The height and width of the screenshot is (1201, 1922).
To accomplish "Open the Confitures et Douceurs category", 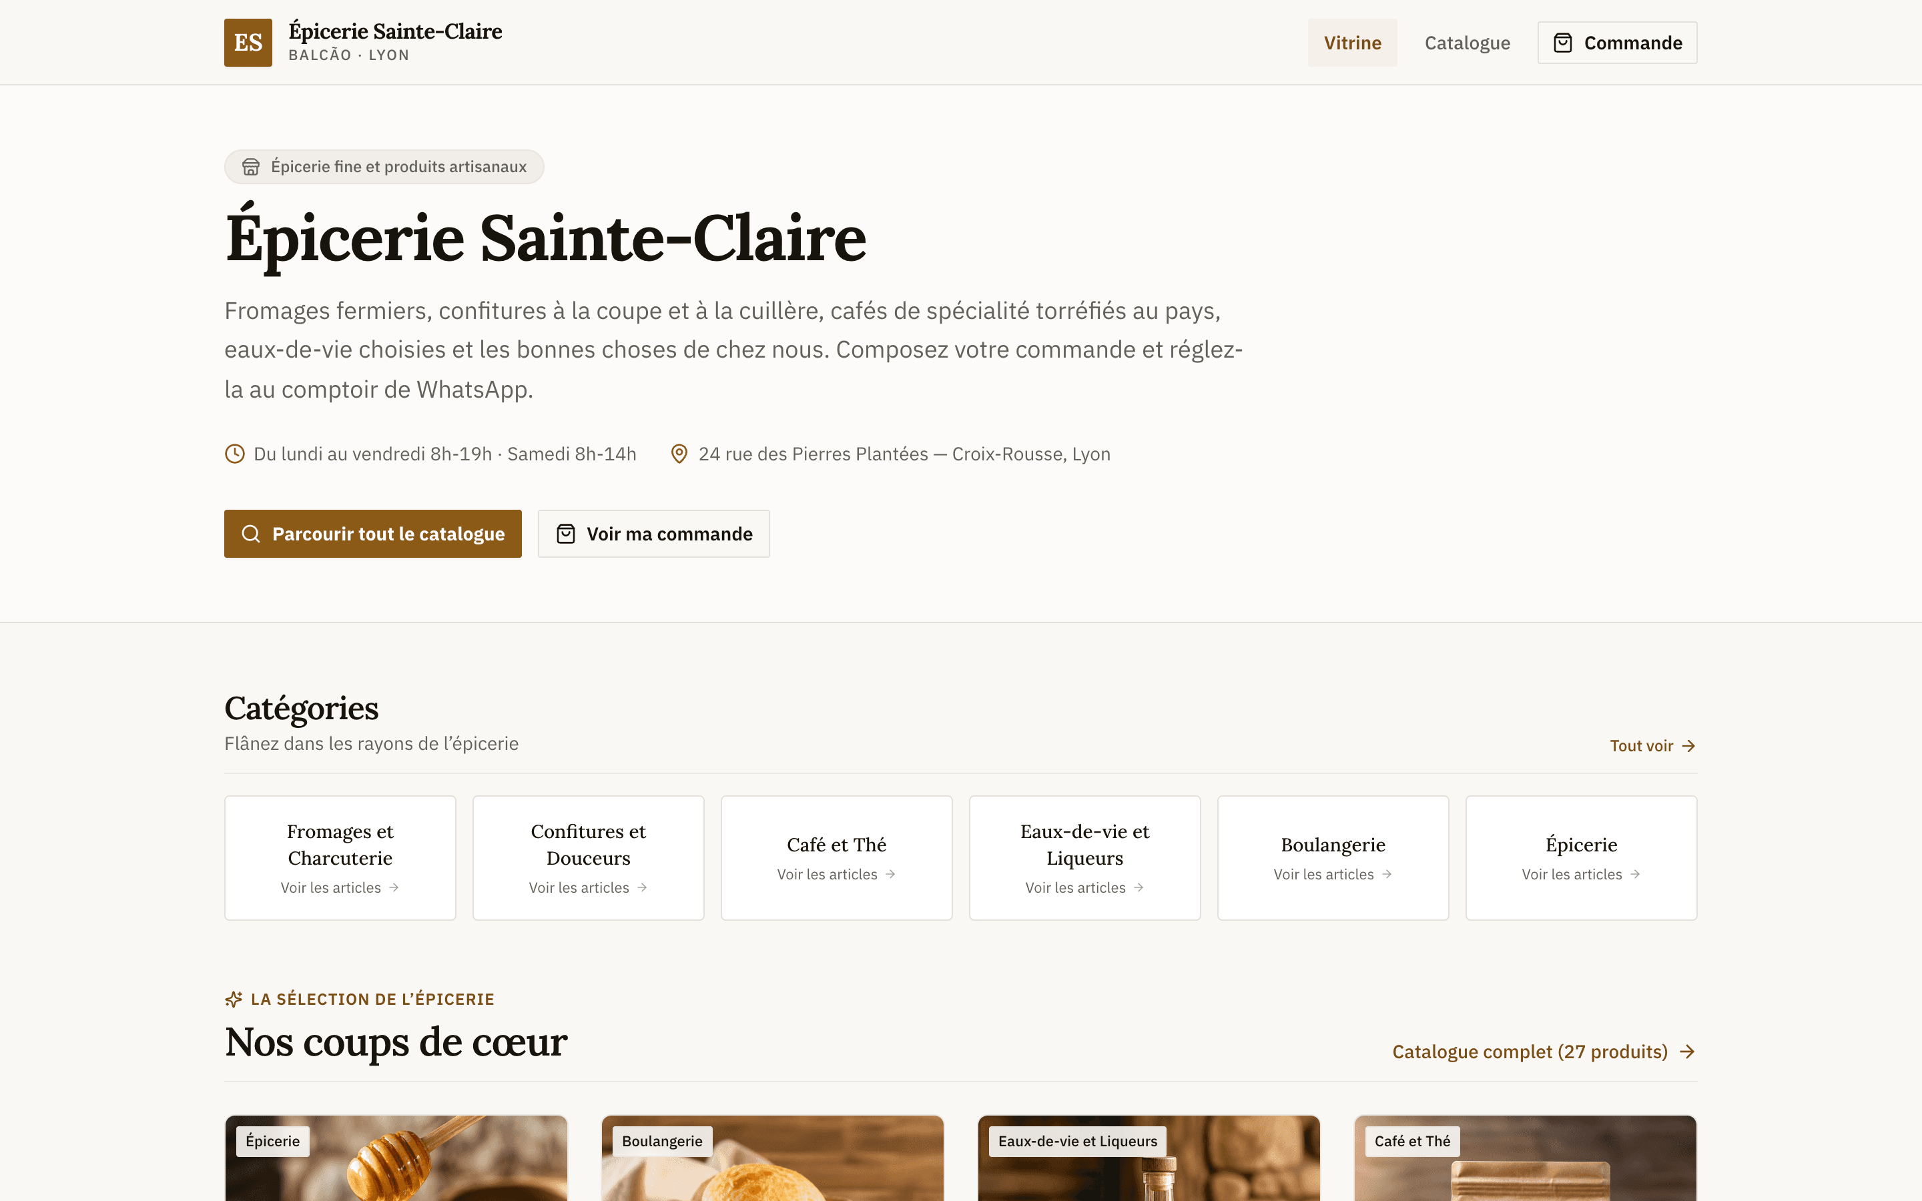I will 589,858.
